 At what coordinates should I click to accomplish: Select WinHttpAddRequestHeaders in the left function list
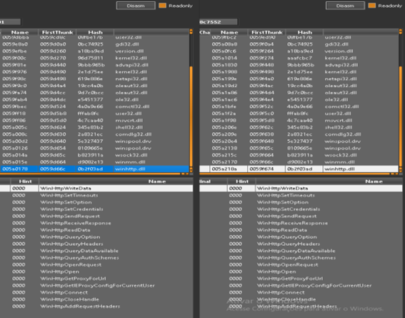pos(96,307)
